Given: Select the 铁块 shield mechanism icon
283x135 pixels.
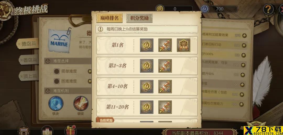Looking at the screenshot, I should point(56,104).
